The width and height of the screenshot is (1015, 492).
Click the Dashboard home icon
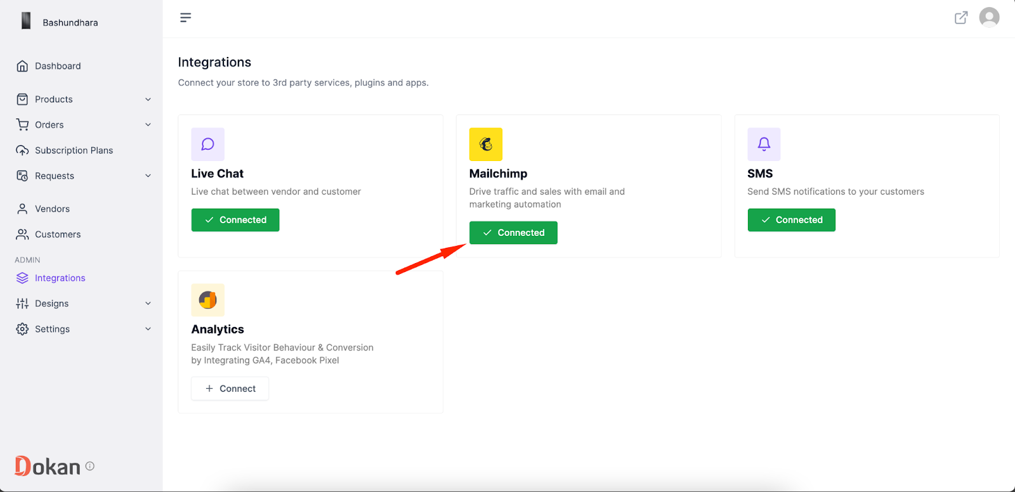tap(22, 66)
